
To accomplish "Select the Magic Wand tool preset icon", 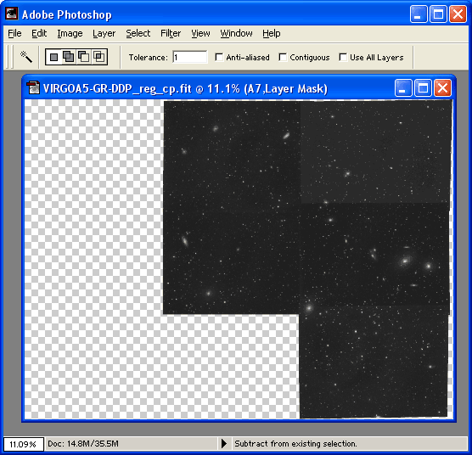I will coord(26,57).
